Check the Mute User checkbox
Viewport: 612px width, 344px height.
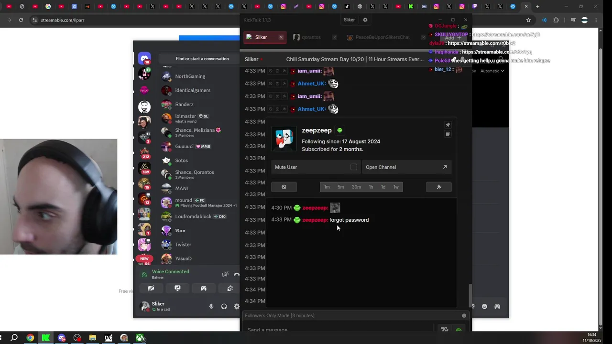354,167
